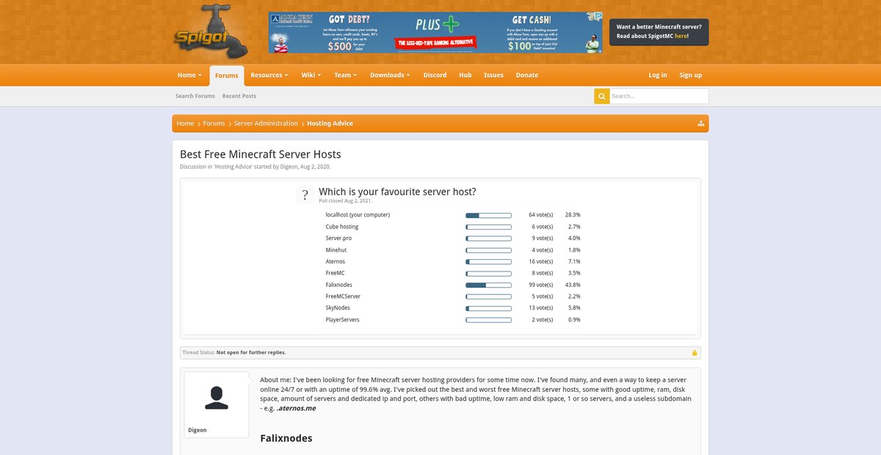Click the 'FreeMC' poll option text
The height and width of the screenshot is (455, 881).
[x=336, y=273]
